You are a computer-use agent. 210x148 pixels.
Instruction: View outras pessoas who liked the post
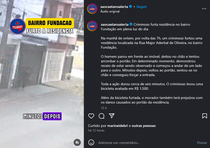click(x=143, y=126)
